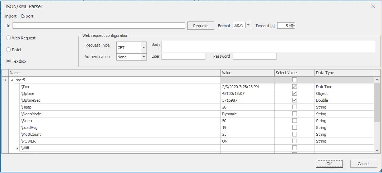The width and height of the screenshot is (382, 173).
Task: Confirm the dialog with OK
Action: pos(329,164)
